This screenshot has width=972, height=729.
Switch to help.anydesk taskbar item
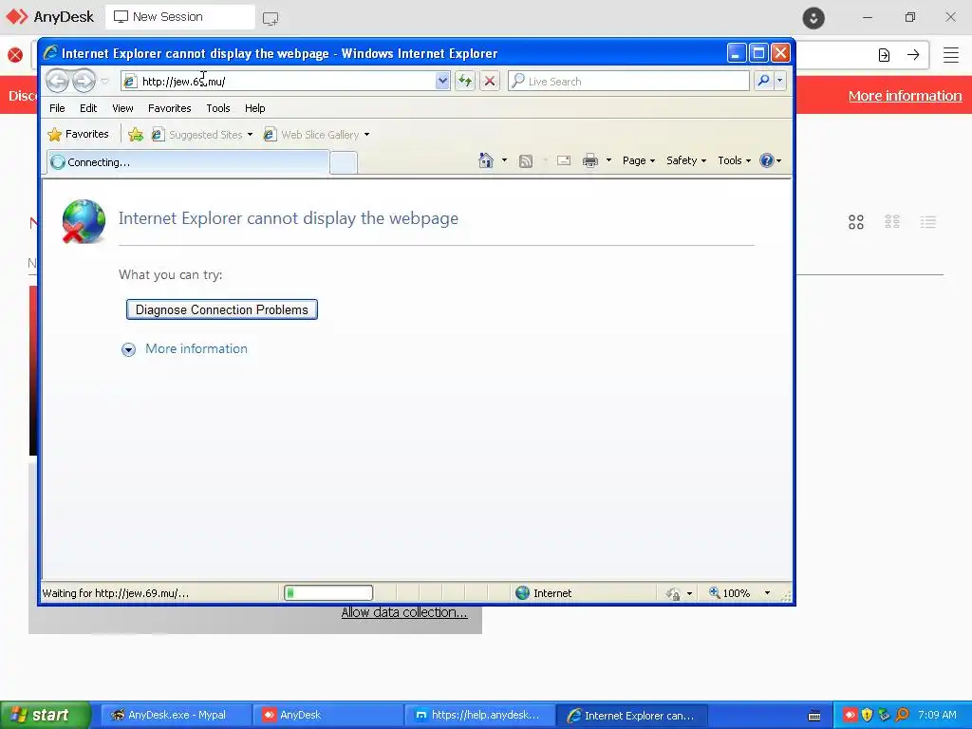479,716
